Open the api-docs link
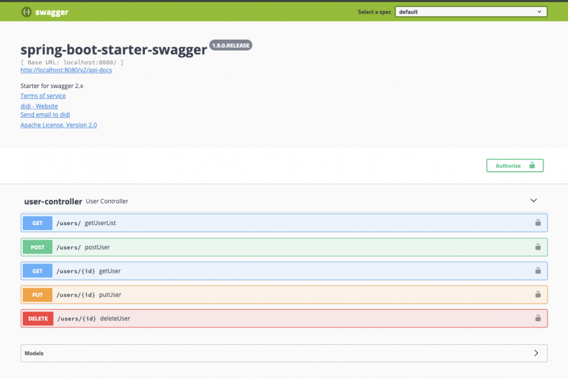The width and height of the screenshot is (568, 379). click(x=65, y=70)
